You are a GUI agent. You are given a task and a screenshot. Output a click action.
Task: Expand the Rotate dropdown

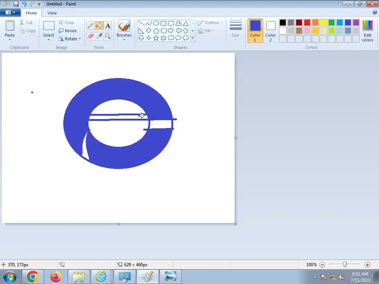80,39
